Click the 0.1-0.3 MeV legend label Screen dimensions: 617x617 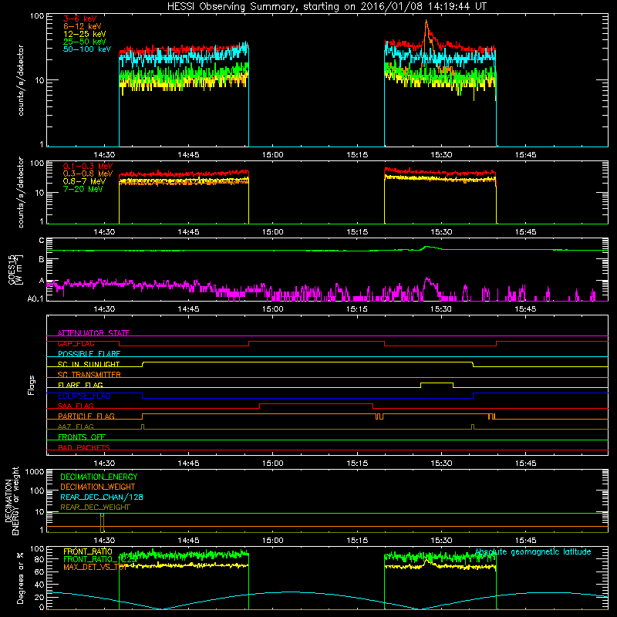pyautogui.click(x=88, y=166)
